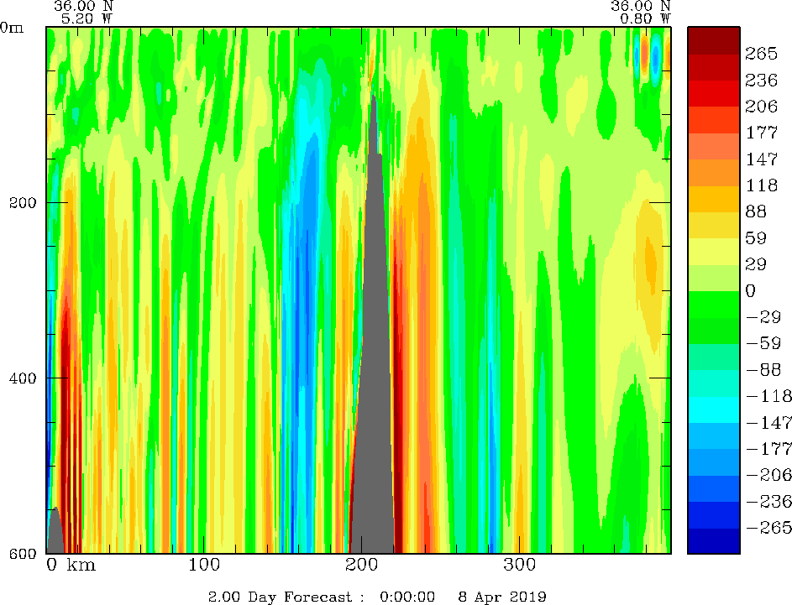Click the small gray bathymetry bump near 0 km
The image size is (792, 605).
coord(55,534)
